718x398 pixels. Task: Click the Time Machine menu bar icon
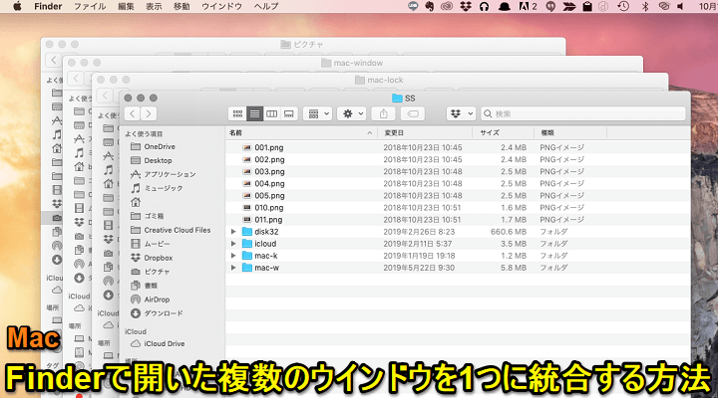623,6
